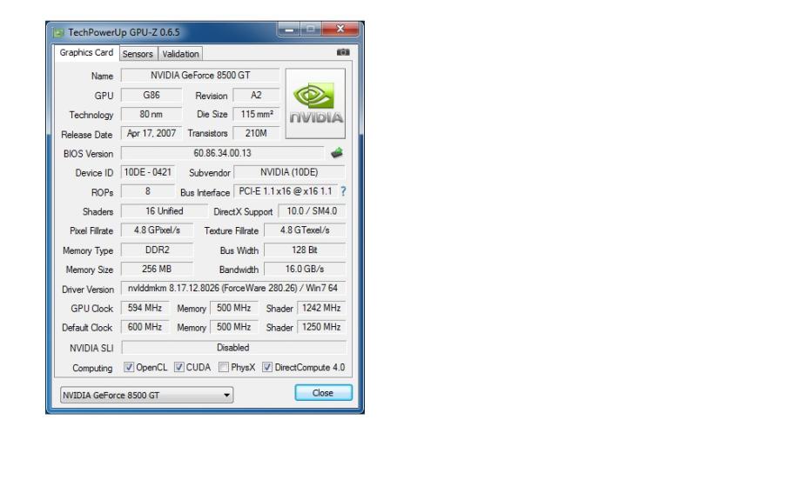Click the Device ID 10DE - 0421
This screenshot has height=500, width=801.
coord(148,172)
